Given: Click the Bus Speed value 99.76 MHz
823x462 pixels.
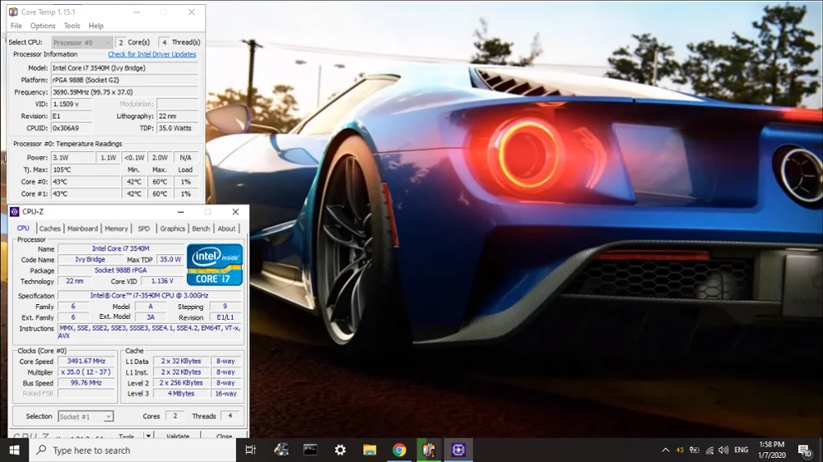Looking at the screenshot, I should (86, 383).
